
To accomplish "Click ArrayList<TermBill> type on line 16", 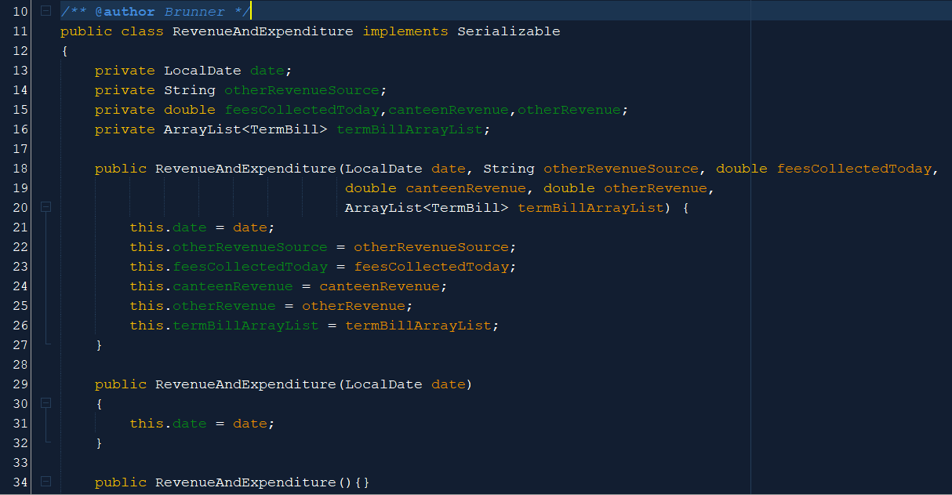I will pos(245,129).
